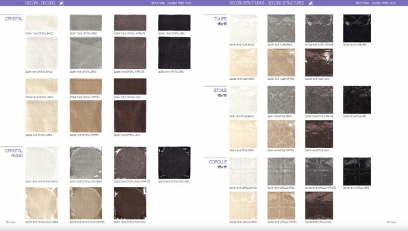Click the TULIPE 15x15 section heading
This screenshot has height=231, width=408.
220,21
